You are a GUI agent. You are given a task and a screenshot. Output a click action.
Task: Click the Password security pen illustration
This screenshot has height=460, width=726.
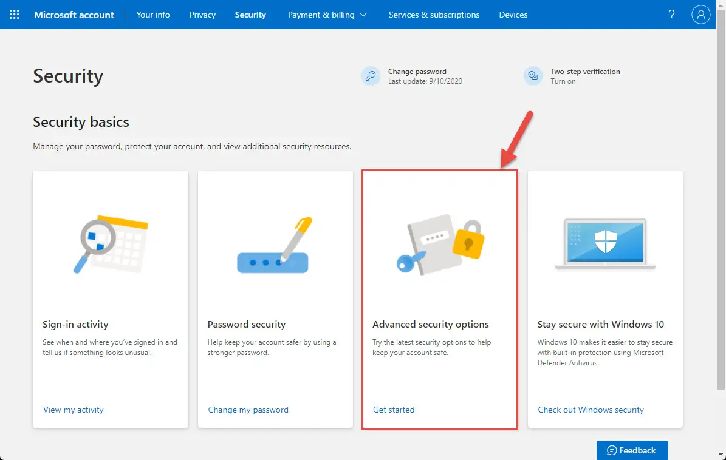(275, 245)
